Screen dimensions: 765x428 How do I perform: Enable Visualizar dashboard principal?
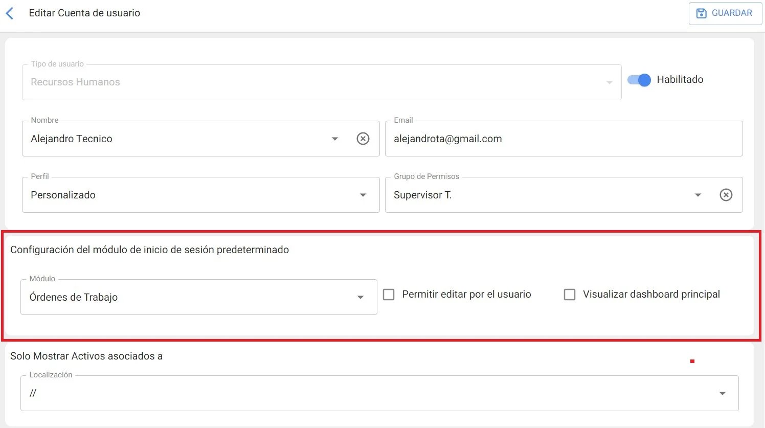[569, 295]
